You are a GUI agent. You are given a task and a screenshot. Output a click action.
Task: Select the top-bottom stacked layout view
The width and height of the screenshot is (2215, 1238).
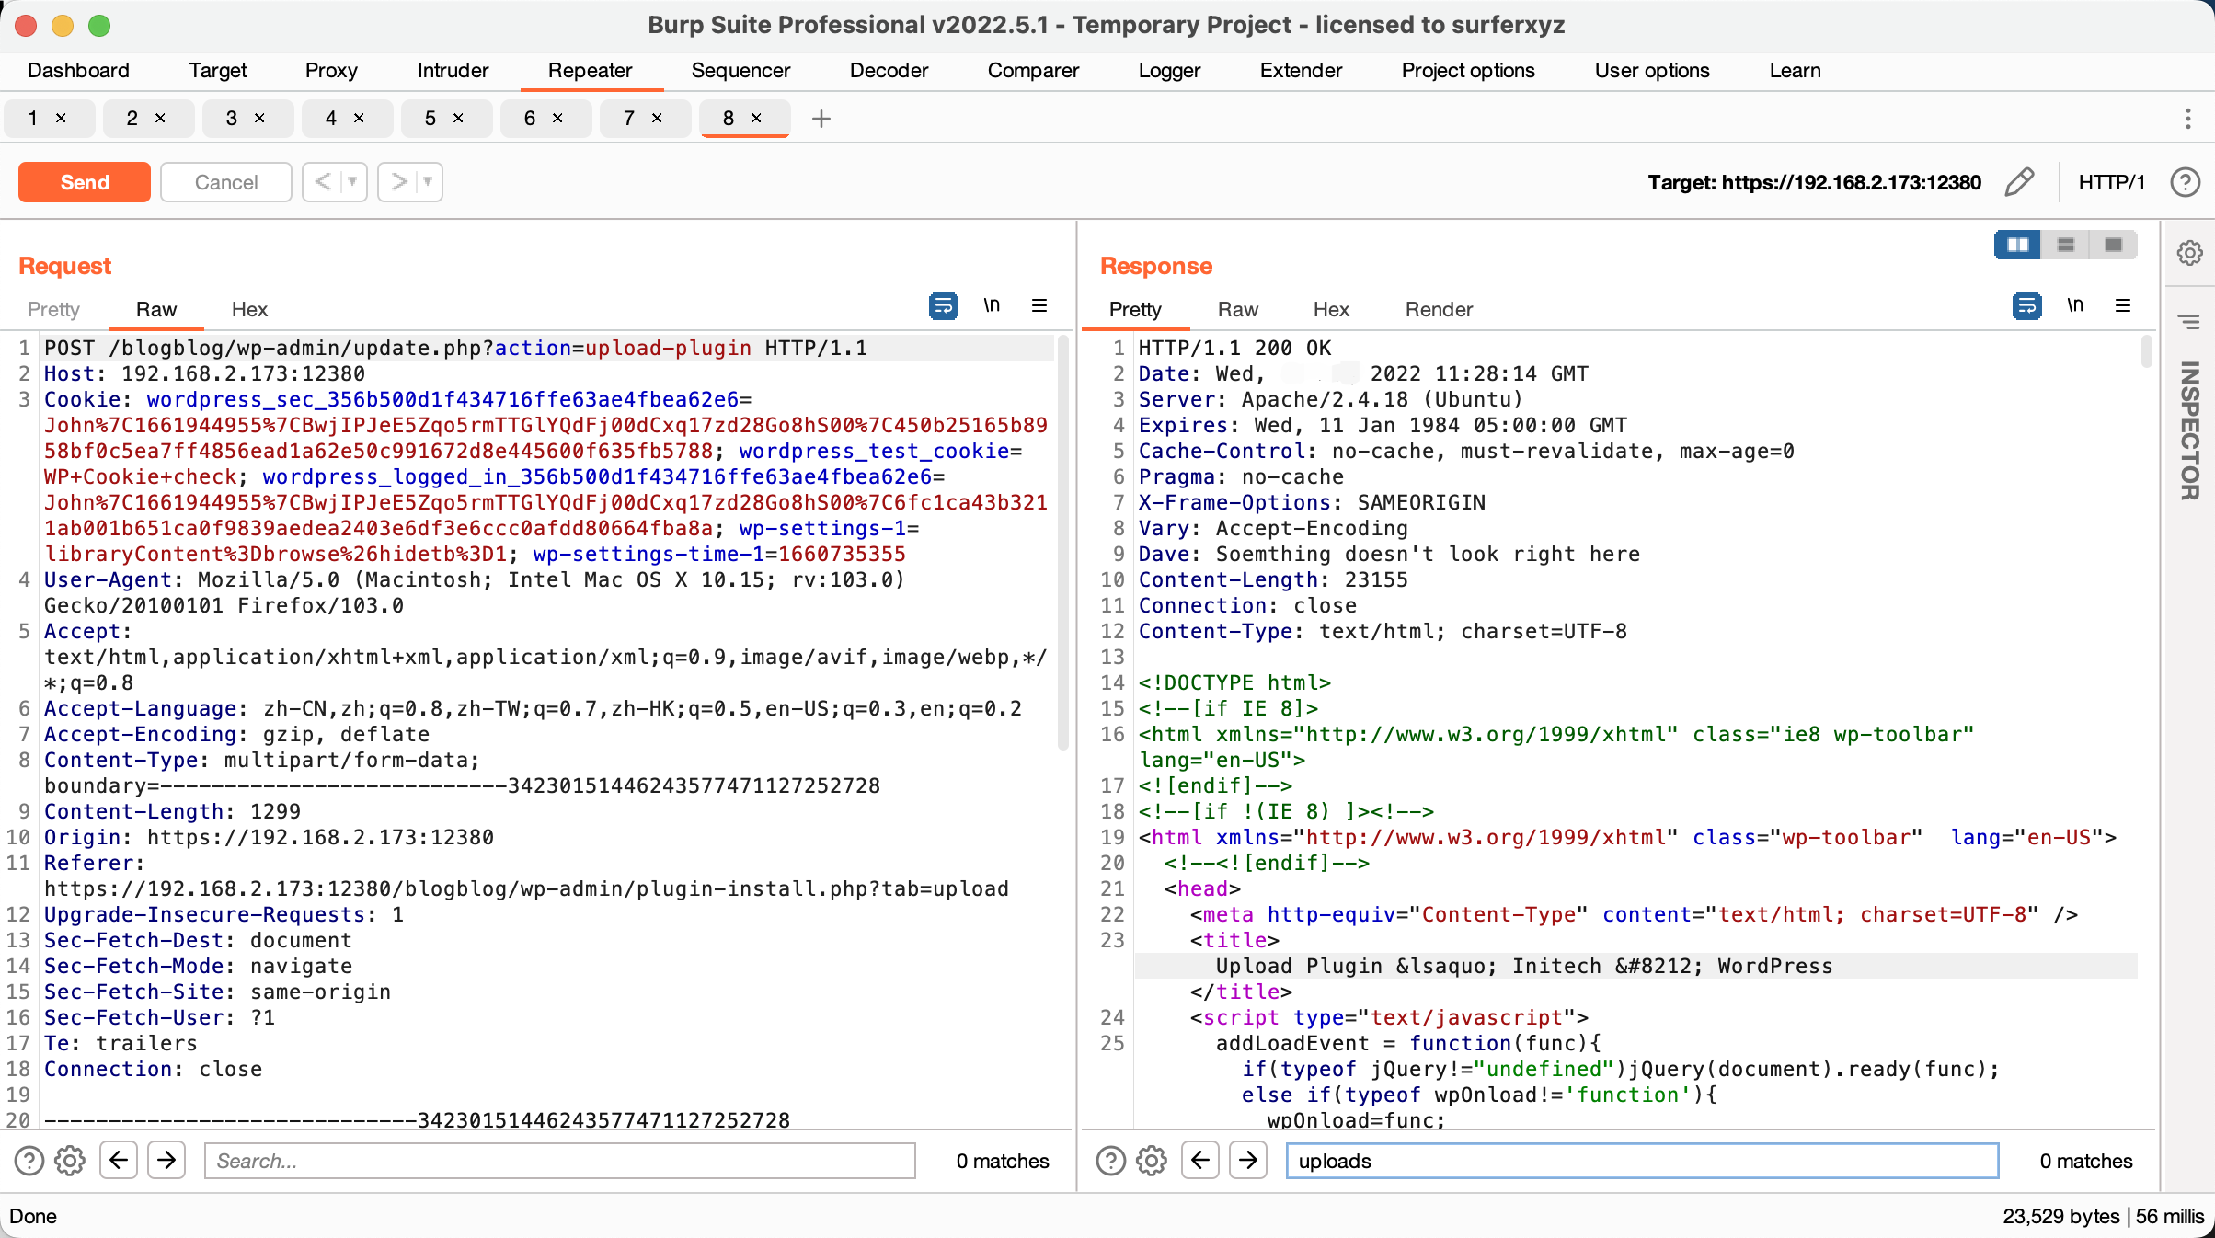pos(2066,245)
